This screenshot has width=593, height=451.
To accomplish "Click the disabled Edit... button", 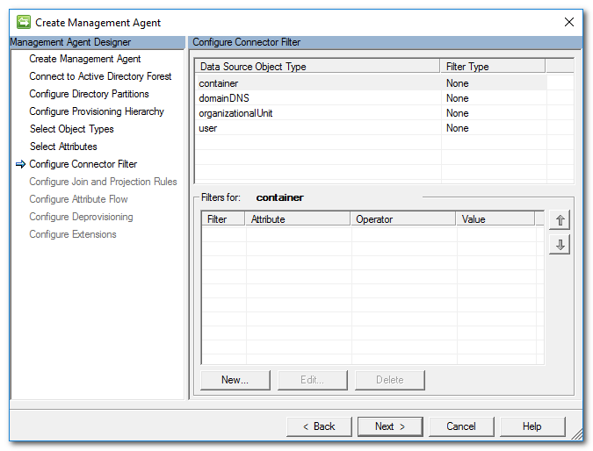I will (313, 380).
